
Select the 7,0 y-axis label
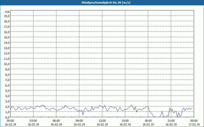click(7, 80)
